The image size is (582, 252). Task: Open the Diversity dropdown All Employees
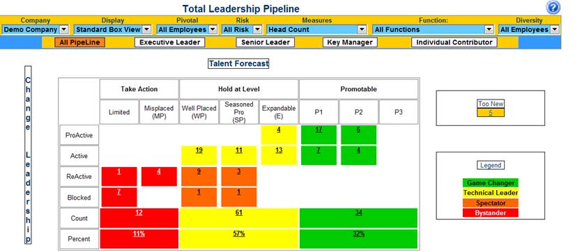click(528, 29)
